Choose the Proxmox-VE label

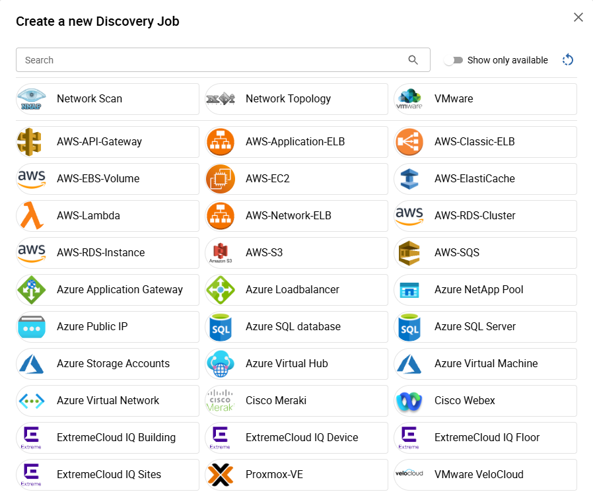pos(275,475)
